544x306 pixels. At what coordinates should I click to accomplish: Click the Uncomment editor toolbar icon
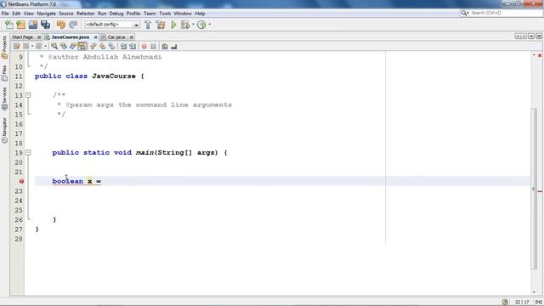click(173, 46)
